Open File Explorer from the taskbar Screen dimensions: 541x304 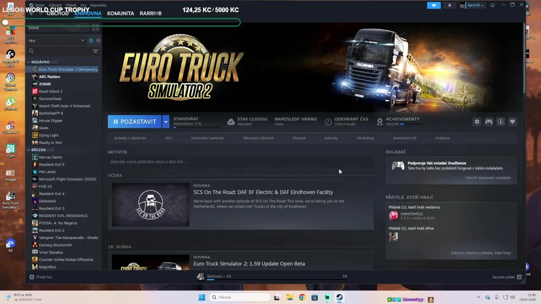coord(290,297)
